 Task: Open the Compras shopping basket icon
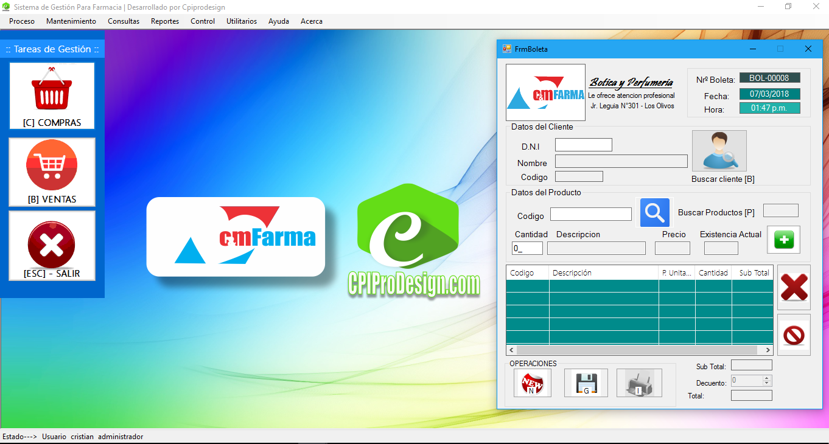pos(52,90)
